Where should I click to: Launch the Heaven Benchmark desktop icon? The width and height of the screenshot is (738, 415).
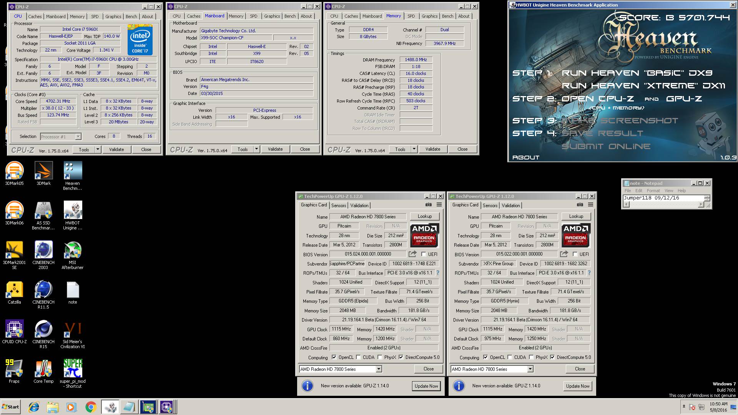(x=73, y=176)
